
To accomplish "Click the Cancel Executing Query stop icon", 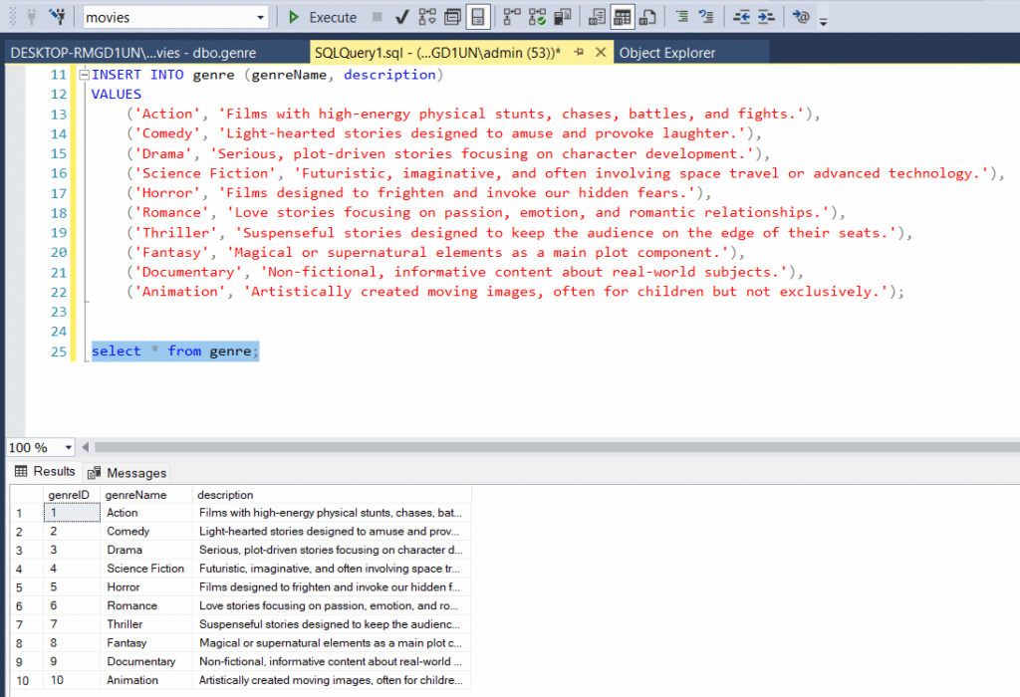I will 377,17.
